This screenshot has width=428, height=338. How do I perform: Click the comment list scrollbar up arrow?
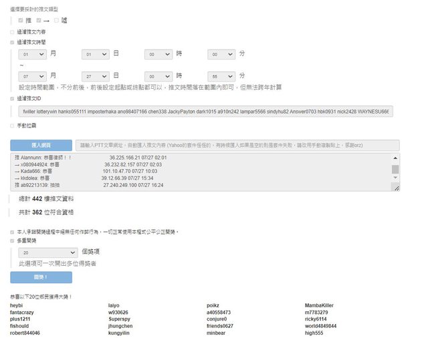click(x=395, y=158)
